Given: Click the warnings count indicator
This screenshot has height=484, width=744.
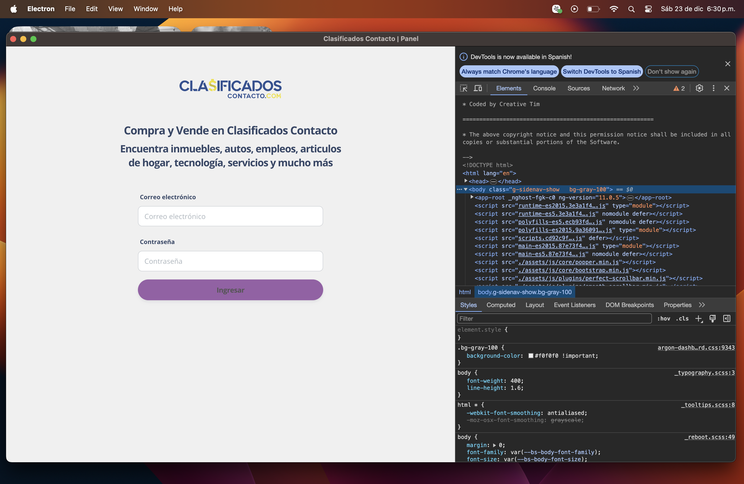Looking at the screenshot, I should (679, 88).
